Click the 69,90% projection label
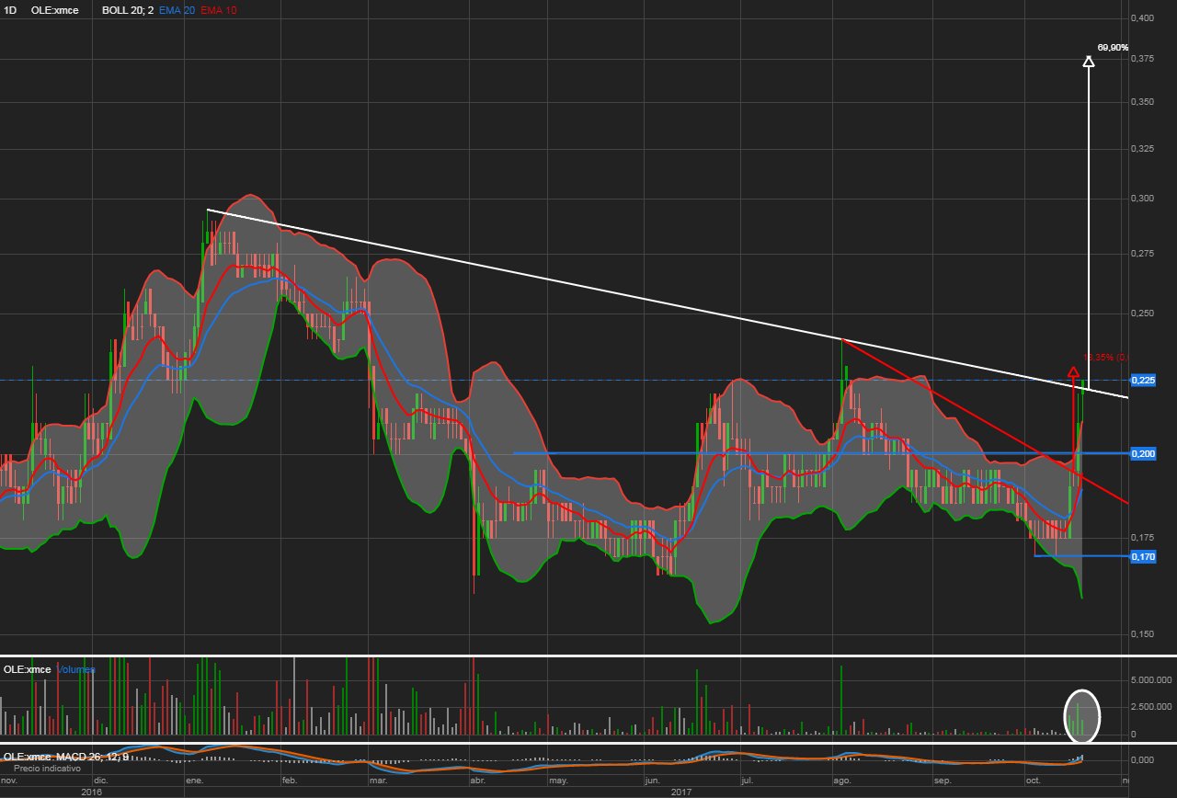The width and height of the screenshot is (1177, 798). [x=1113, y=47]
